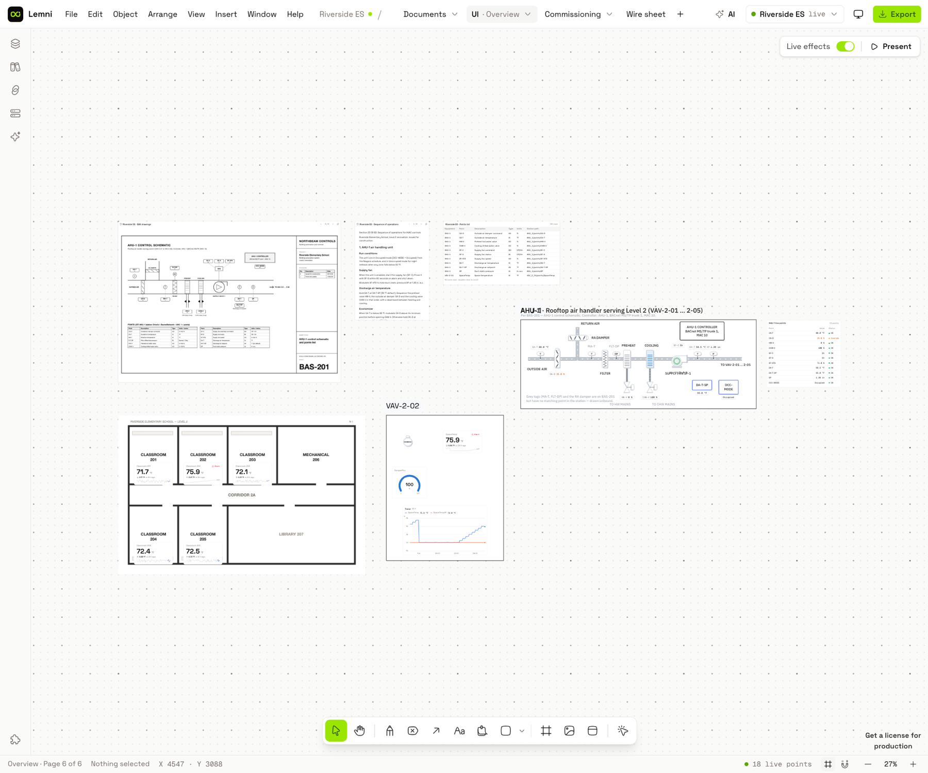Expand the UI Overview page dropdown
Image resolution: width=928 pixels, height=773 pixels.
tap(502, 14)
